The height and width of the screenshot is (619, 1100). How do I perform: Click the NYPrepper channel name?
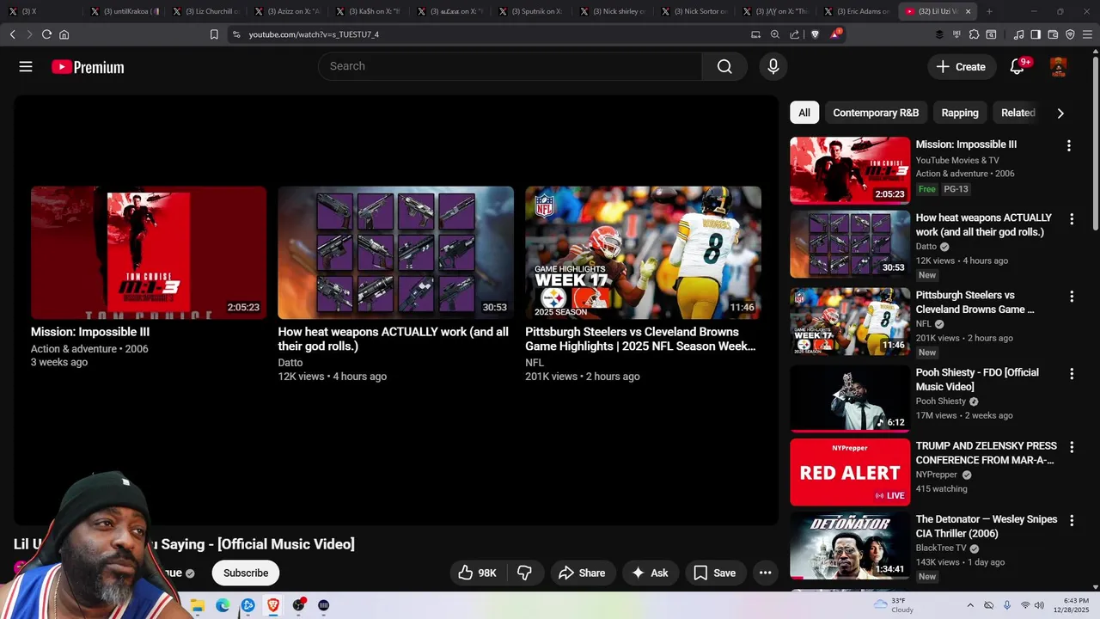(x=936, y=475)
